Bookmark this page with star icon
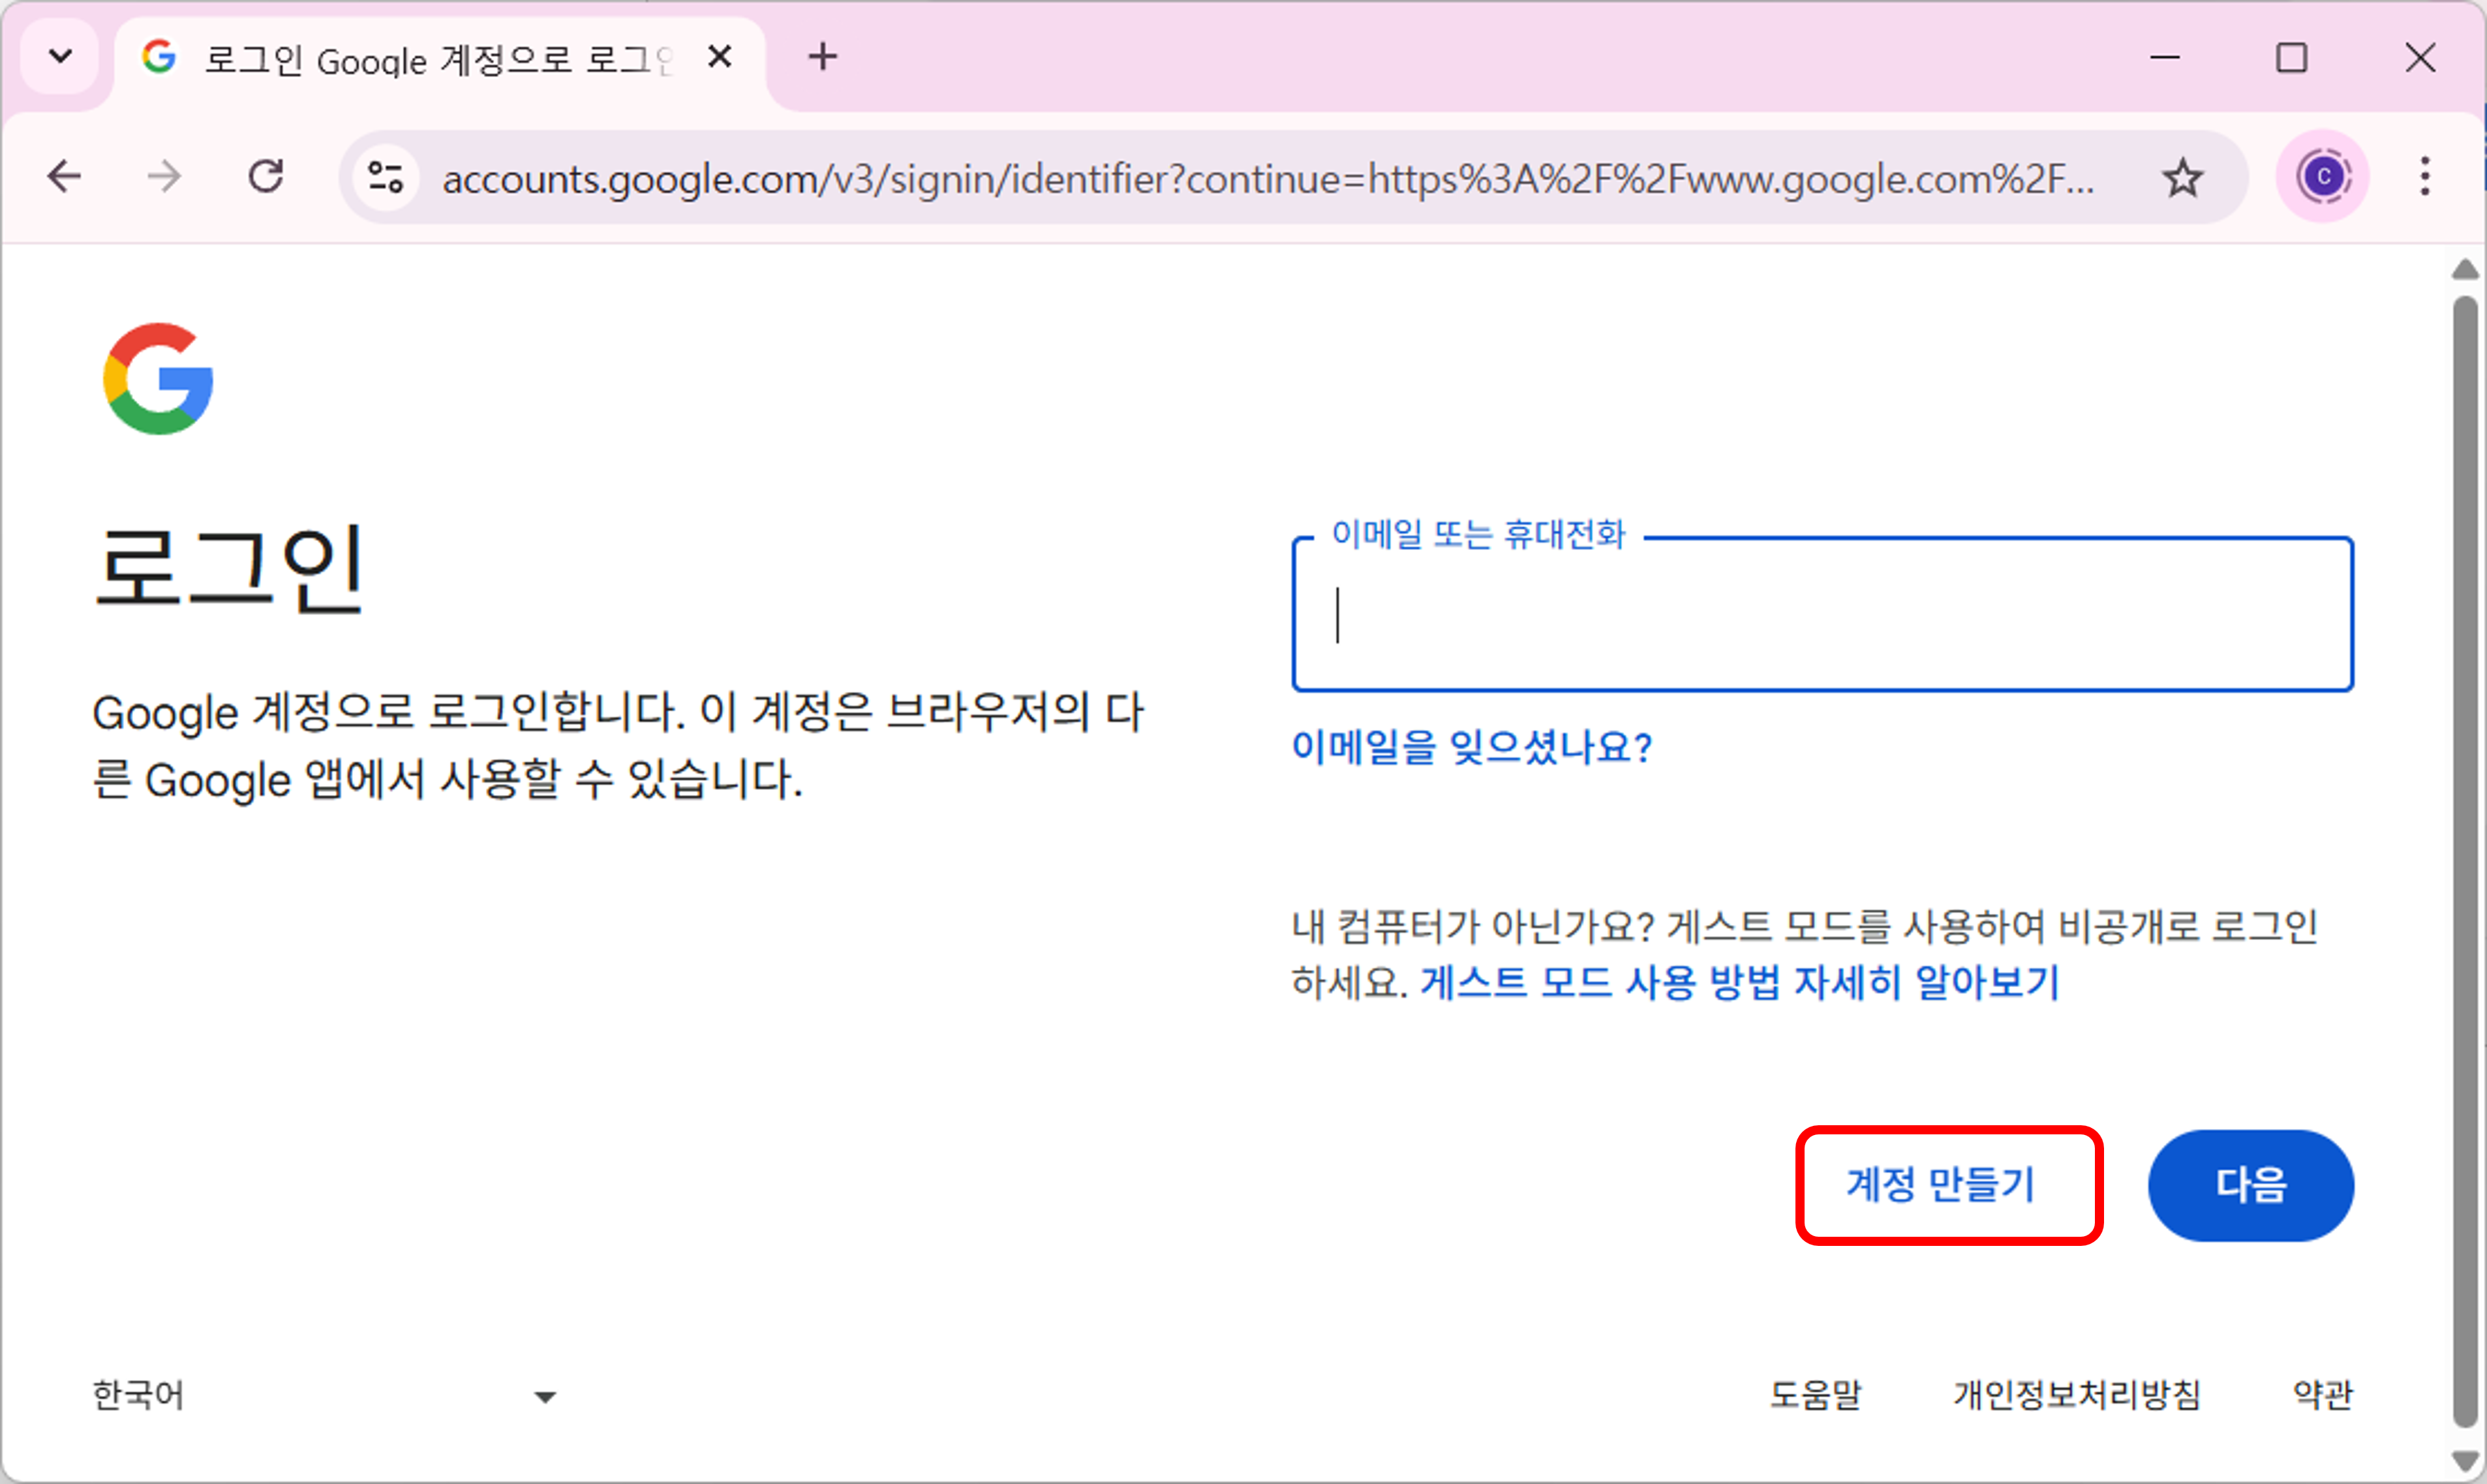The image size is (2487, 1484). 2181,178
